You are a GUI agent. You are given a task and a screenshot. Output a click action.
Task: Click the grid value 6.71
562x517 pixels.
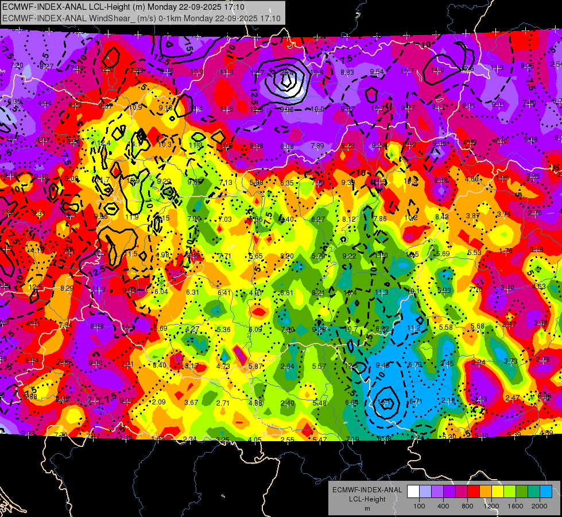tap(416, 402)
